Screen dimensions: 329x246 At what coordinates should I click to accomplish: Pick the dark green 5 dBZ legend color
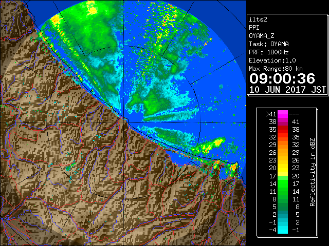283,207
